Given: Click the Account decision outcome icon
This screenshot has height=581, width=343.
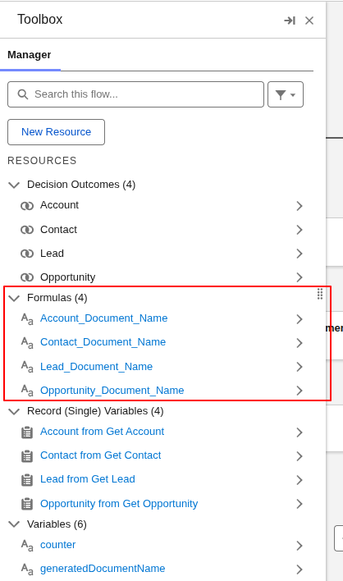Looking at the screenshot, I should pos(27,206).
